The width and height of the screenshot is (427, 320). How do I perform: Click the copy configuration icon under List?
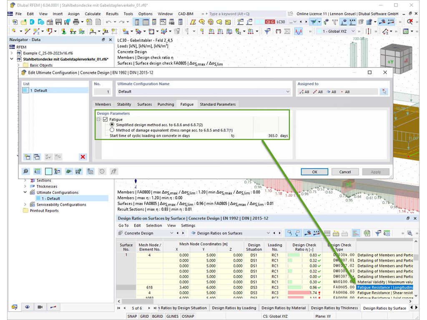pyautogui.click(x=37, y=157)
